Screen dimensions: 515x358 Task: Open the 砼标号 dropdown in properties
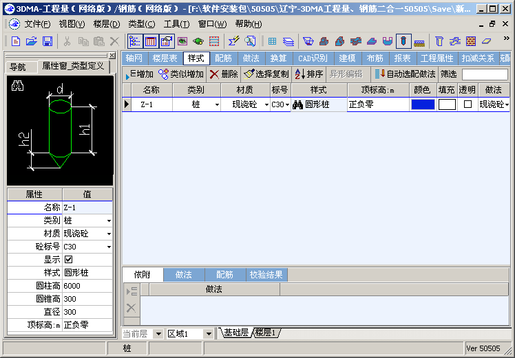point(109,247)
